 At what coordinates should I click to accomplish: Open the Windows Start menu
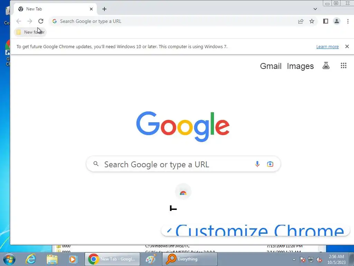(x=9, y=259)
